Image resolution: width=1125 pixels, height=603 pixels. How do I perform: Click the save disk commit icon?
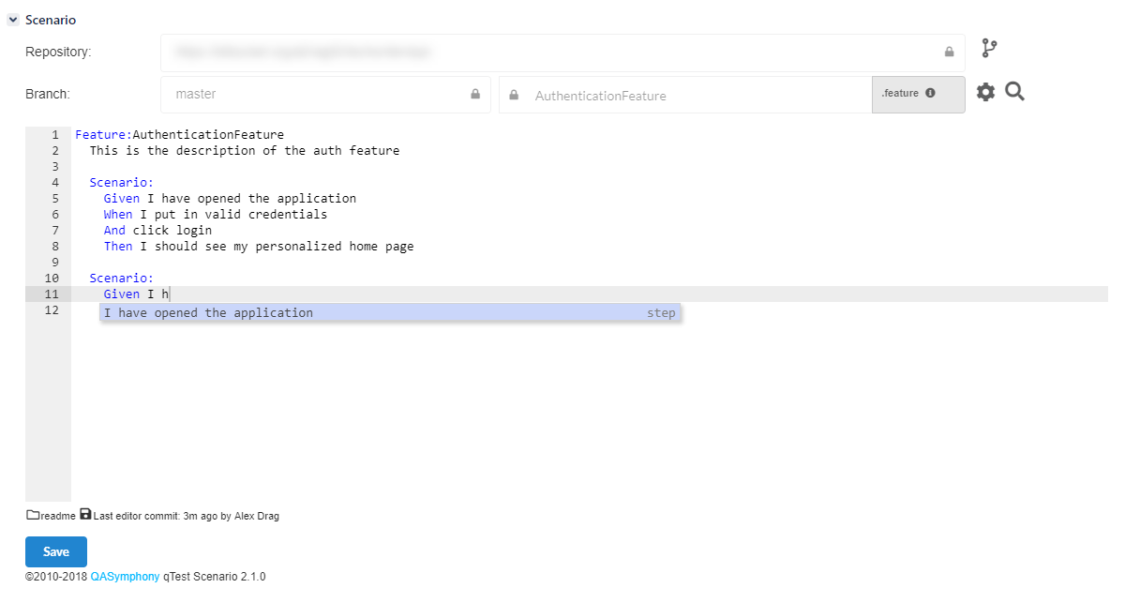85,514
